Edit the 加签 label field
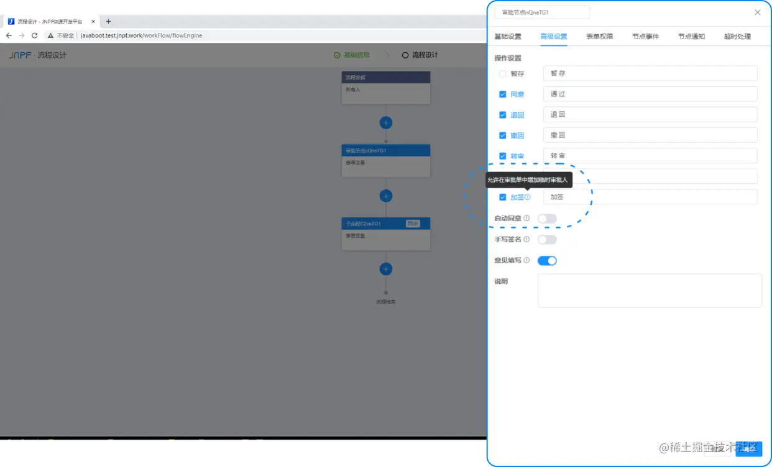Image resolution: width=772 pixels, height=467 pixels. tap(650, 197)
